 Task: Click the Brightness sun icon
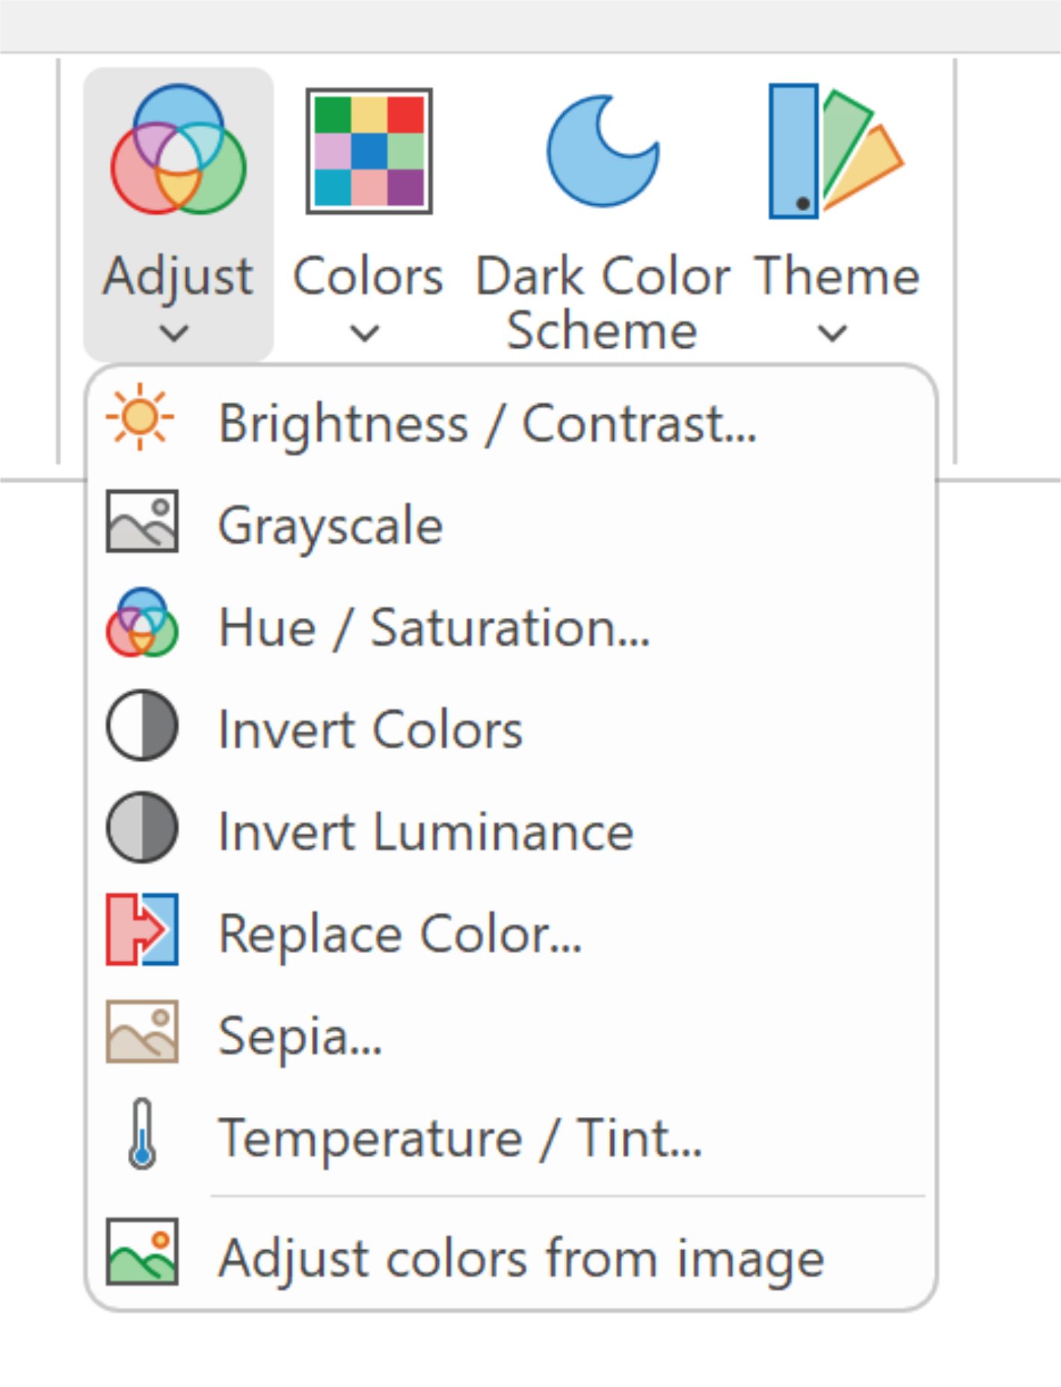(x=140, y=417)
